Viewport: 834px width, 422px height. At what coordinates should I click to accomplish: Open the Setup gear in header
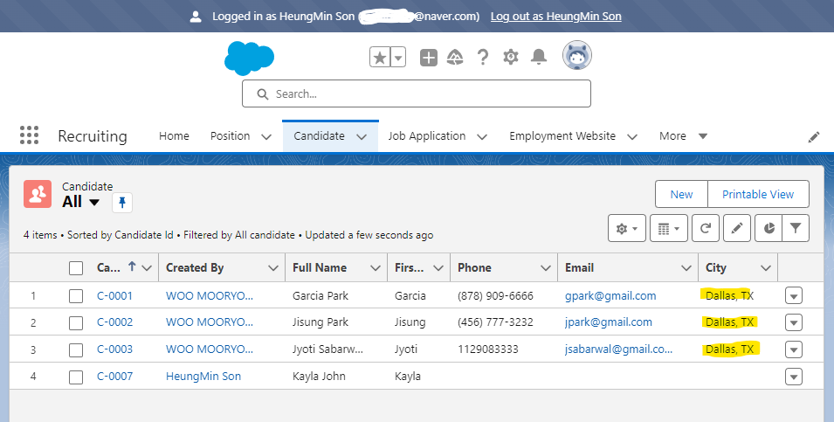coord(511,57)
